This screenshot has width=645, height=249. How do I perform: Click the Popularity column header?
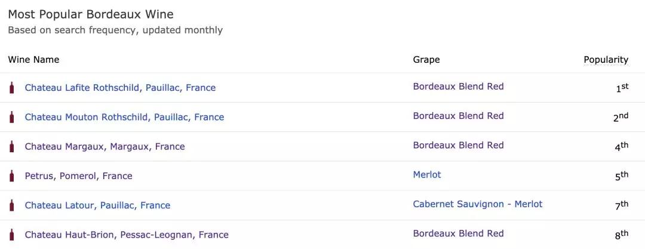[606, 60]
